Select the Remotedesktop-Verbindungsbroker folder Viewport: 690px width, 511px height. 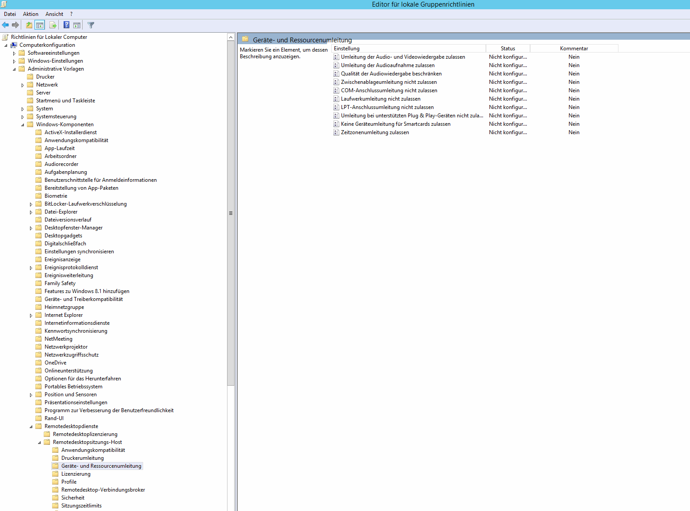click(103, 490)
